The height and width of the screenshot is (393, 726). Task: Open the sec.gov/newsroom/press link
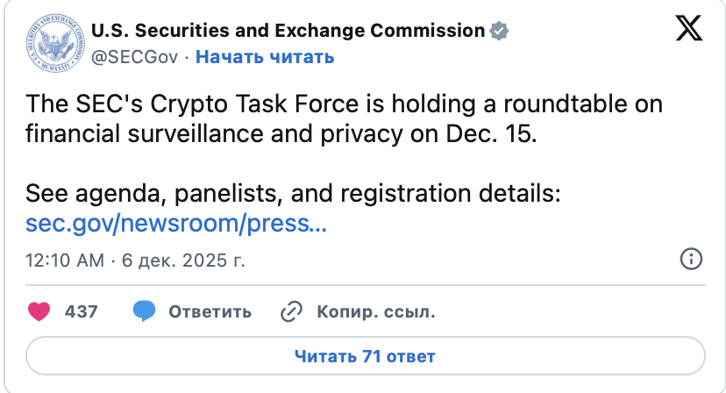pos(176,223)
